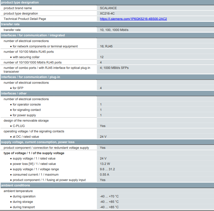The width and height of the screenshot is (214, 211).
Task: Select the '13.2 W' power loss value
Action: pyautogui.click(x=105, y=164)
